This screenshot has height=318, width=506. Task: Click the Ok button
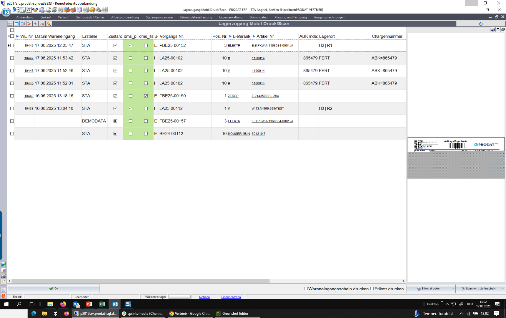click(x=54, y=289)
